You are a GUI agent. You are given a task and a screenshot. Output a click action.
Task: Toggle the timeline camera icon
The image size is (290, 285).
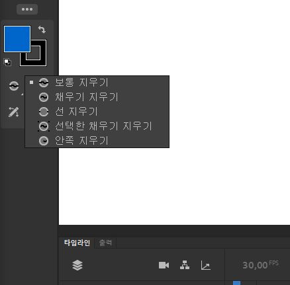pyautogui.click(x=164, y=265)
